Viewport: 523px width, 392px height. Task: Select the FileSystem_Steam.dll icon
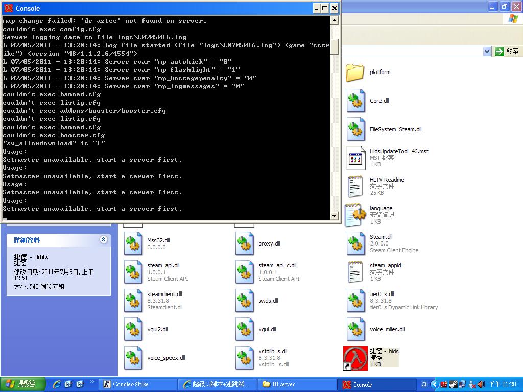click(355, 129)
